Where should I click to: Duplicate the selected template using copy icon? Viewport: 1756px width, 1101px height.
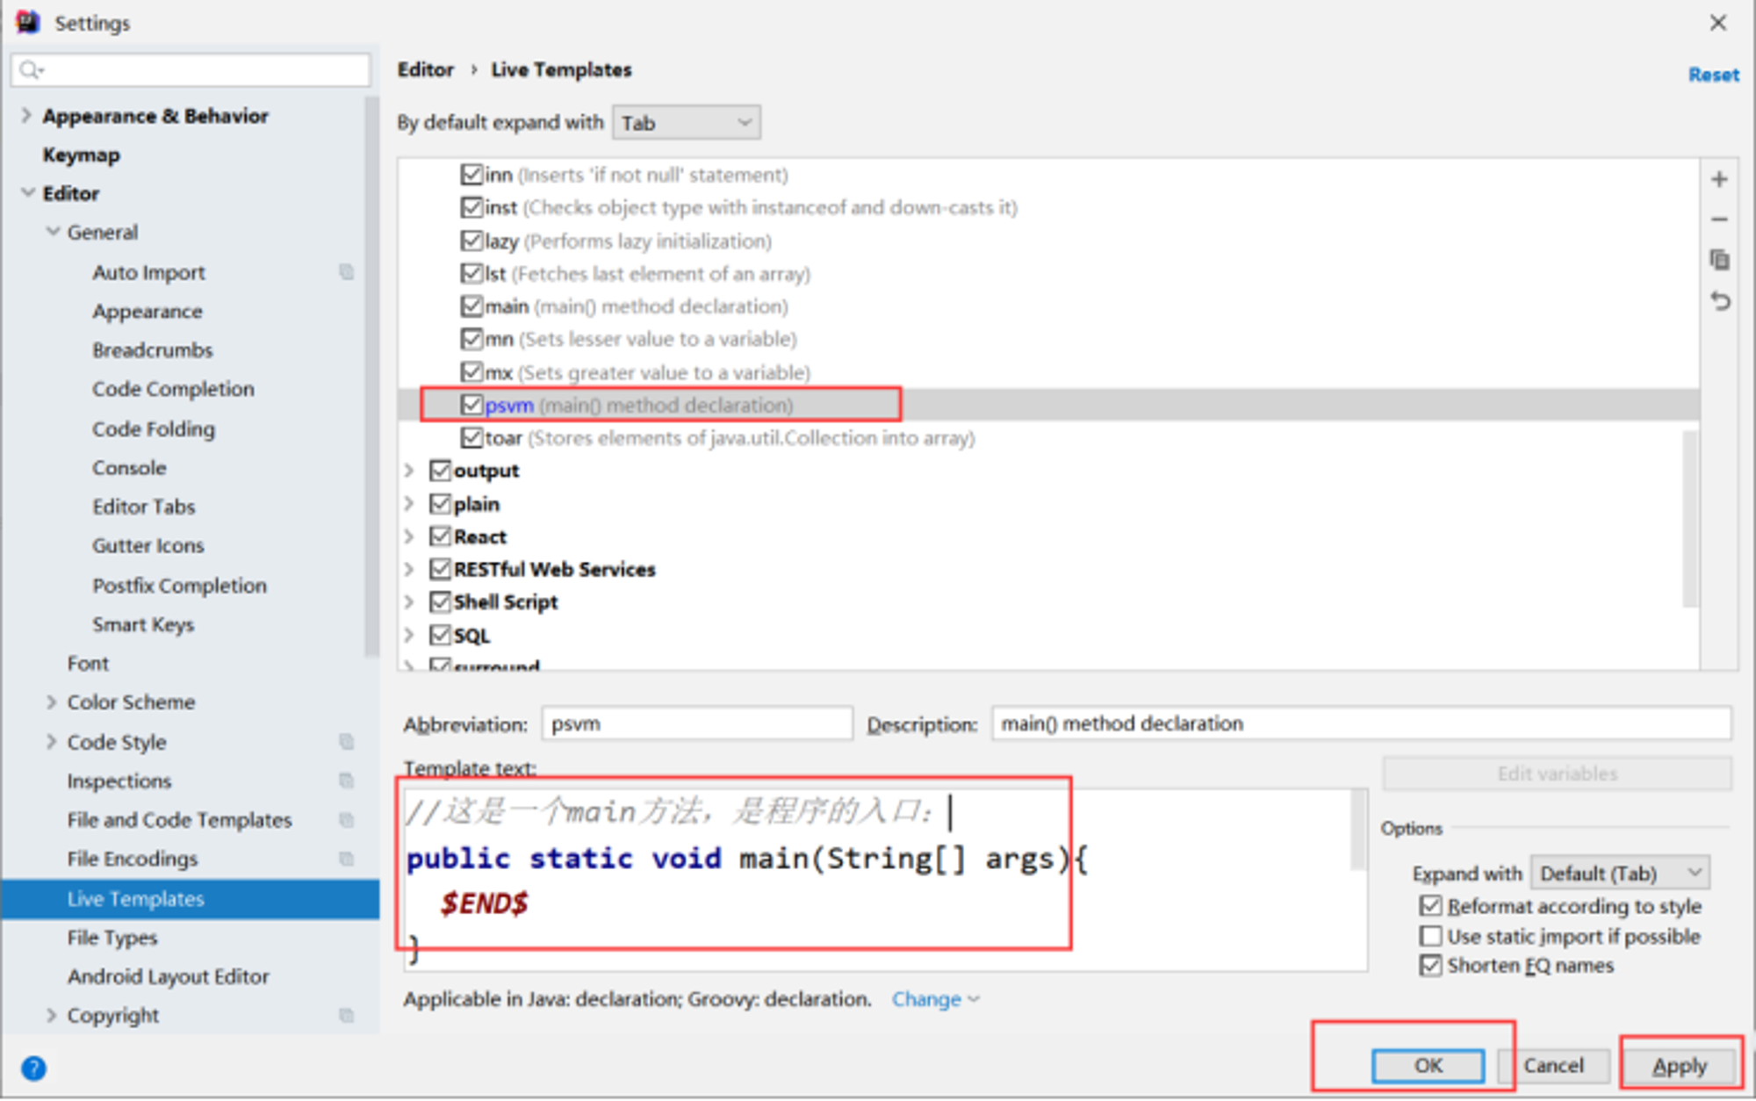tap(1719, 260)
